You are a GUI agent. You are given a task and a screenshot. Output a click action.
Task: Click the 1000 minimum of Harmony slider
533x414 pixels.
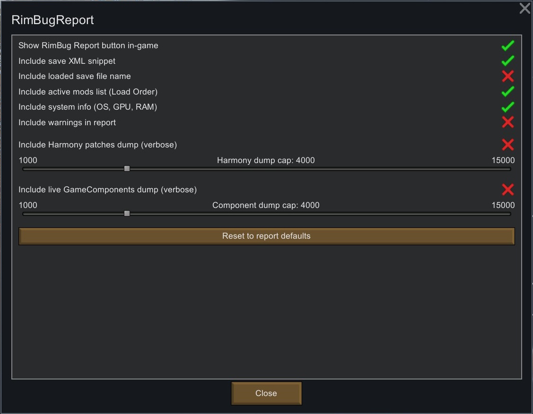click(x=28, y=160)
